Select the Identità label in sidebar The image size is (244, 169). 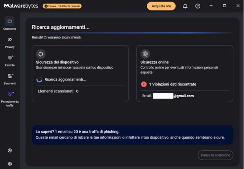(x=10, y=65)
